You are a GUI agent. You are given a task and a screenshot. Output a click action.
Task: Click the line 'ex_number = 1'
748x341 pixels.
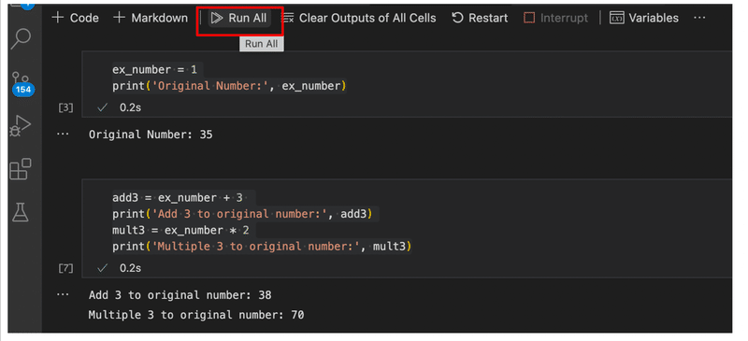[154, 70]
